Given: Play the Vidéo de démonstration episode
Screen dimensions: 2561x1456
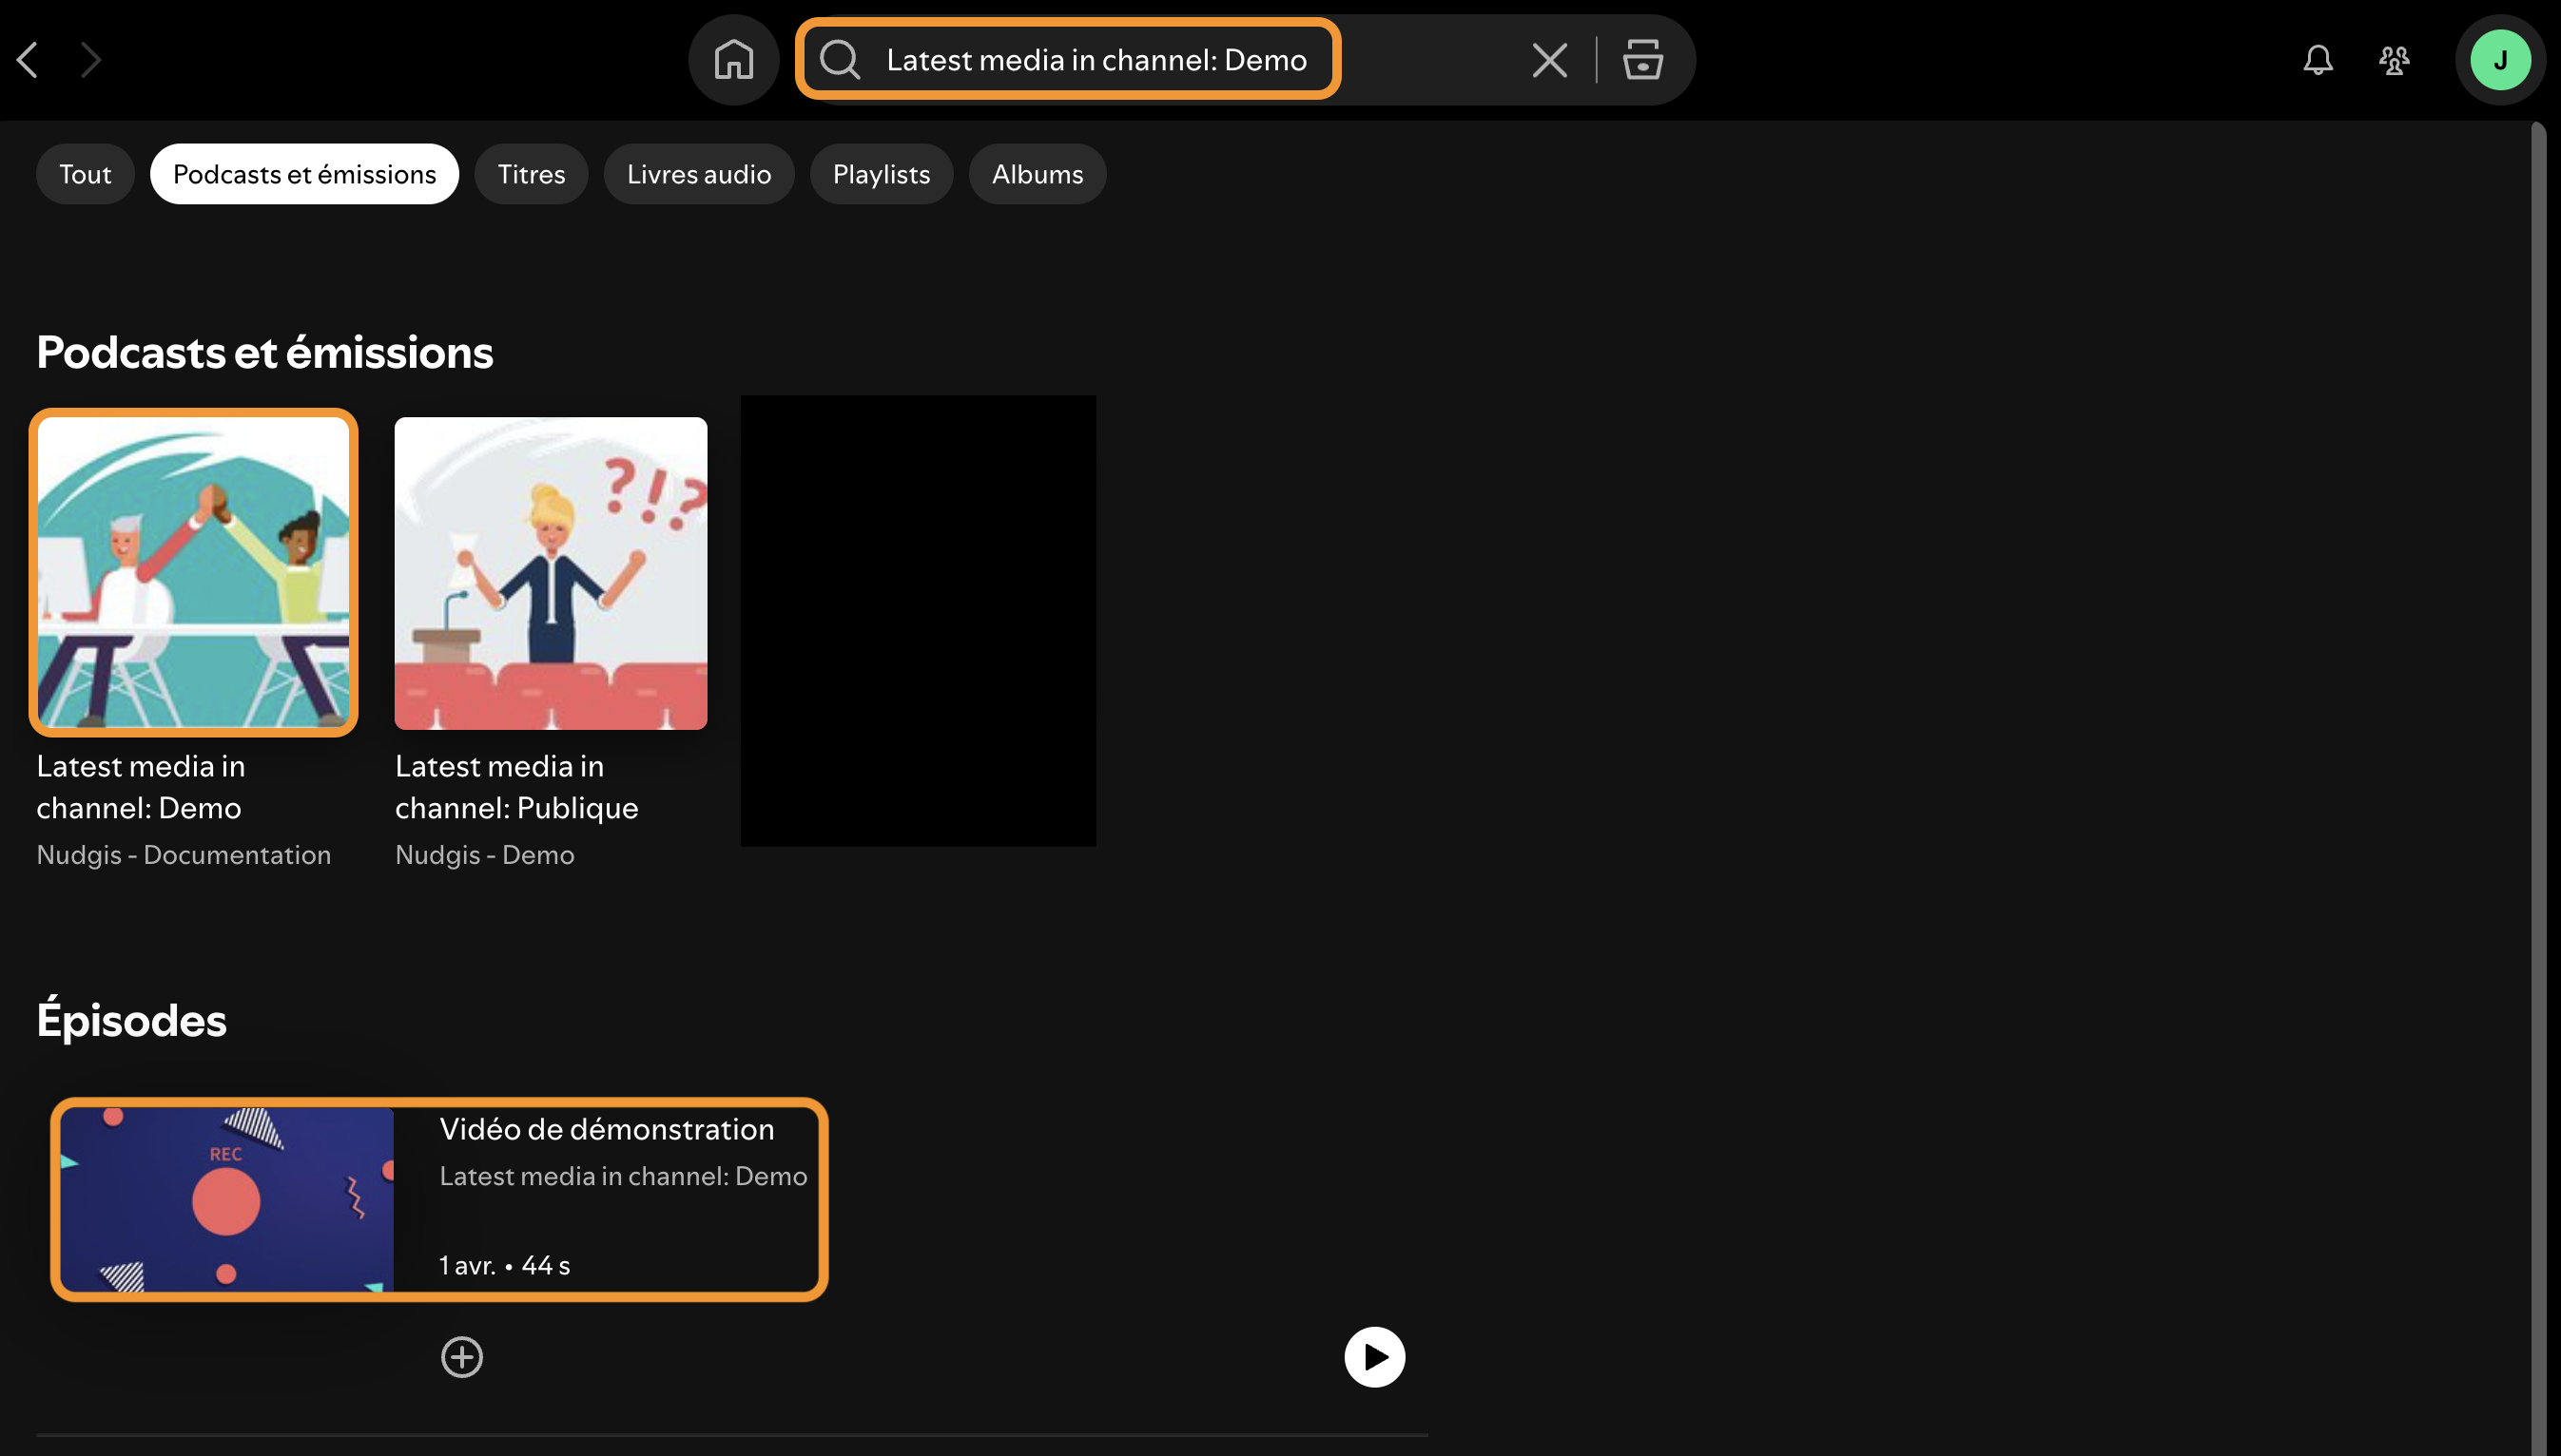Looking at the screenshot, I should [1374, 1357].
